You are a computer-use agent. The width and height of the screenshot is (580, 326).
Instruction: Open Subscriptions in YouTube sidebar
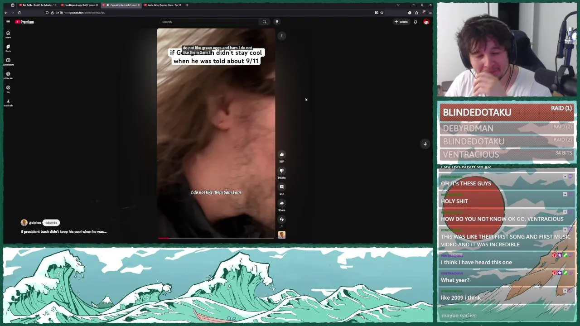click(8, 62)
